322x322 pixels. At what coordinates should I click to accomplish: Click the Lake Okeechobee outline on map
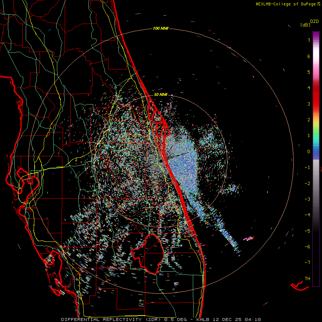[148, 254]
